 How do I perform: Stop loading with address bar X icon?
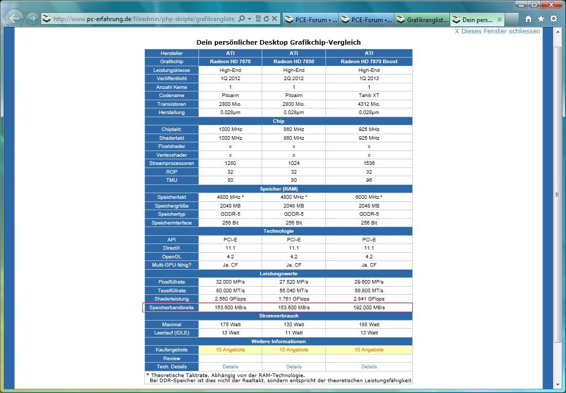point(275,19)
